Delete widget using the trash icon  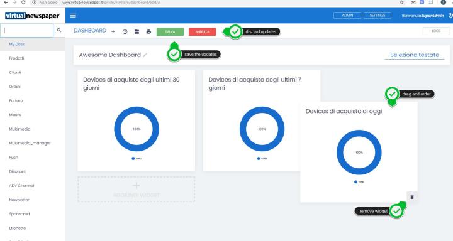(412, 197)
